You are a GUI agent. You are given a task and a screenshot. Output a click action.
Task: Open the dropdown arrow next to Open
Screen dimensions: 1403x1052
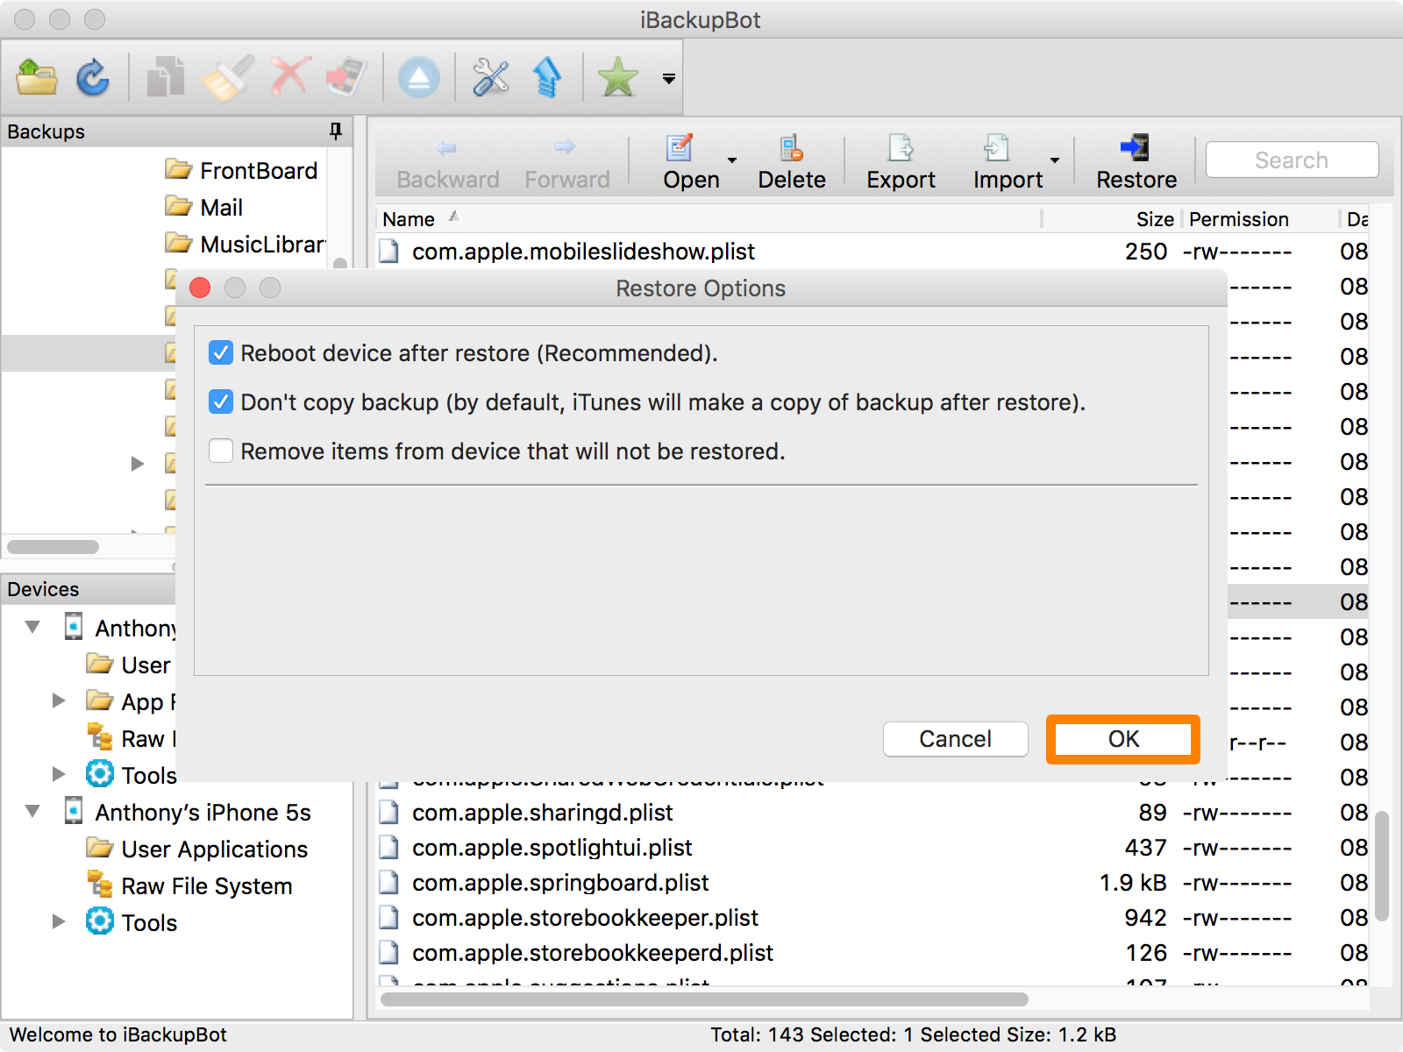coord(732,160)
